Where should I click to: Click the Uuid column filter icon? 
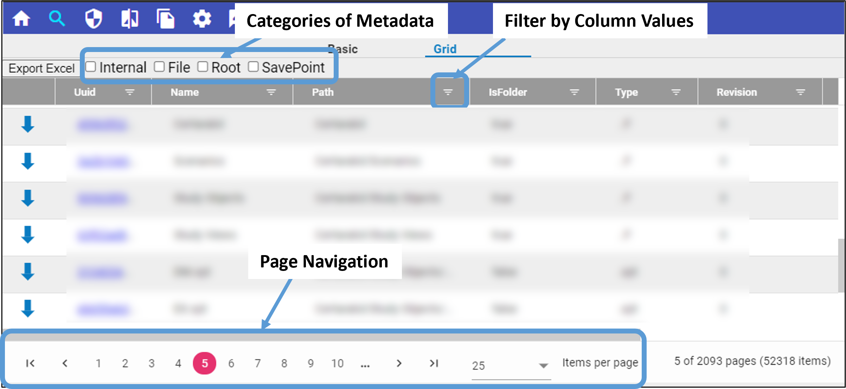point(130,92)
